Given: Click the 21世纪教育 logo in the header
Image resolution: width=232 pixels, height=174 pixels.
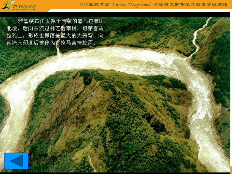Looking at the screenshot, I should click(x=18, y=6).
